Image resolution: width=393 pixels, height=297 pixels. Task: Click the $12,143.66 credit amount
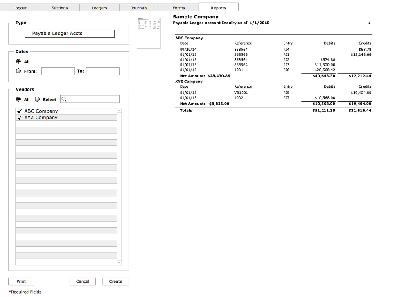[x=361, y=54]
